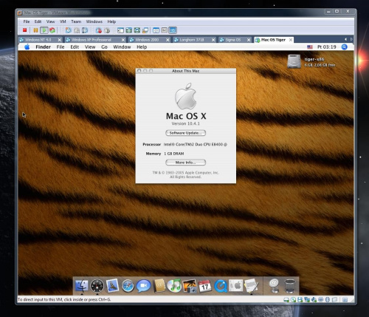Click the quick switch mode toolbar icon
Viewport: 369px width, 317px height.
point(128,30)
